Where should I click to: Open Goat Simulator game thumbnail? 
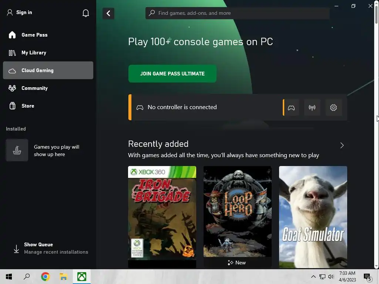[313, 217]
